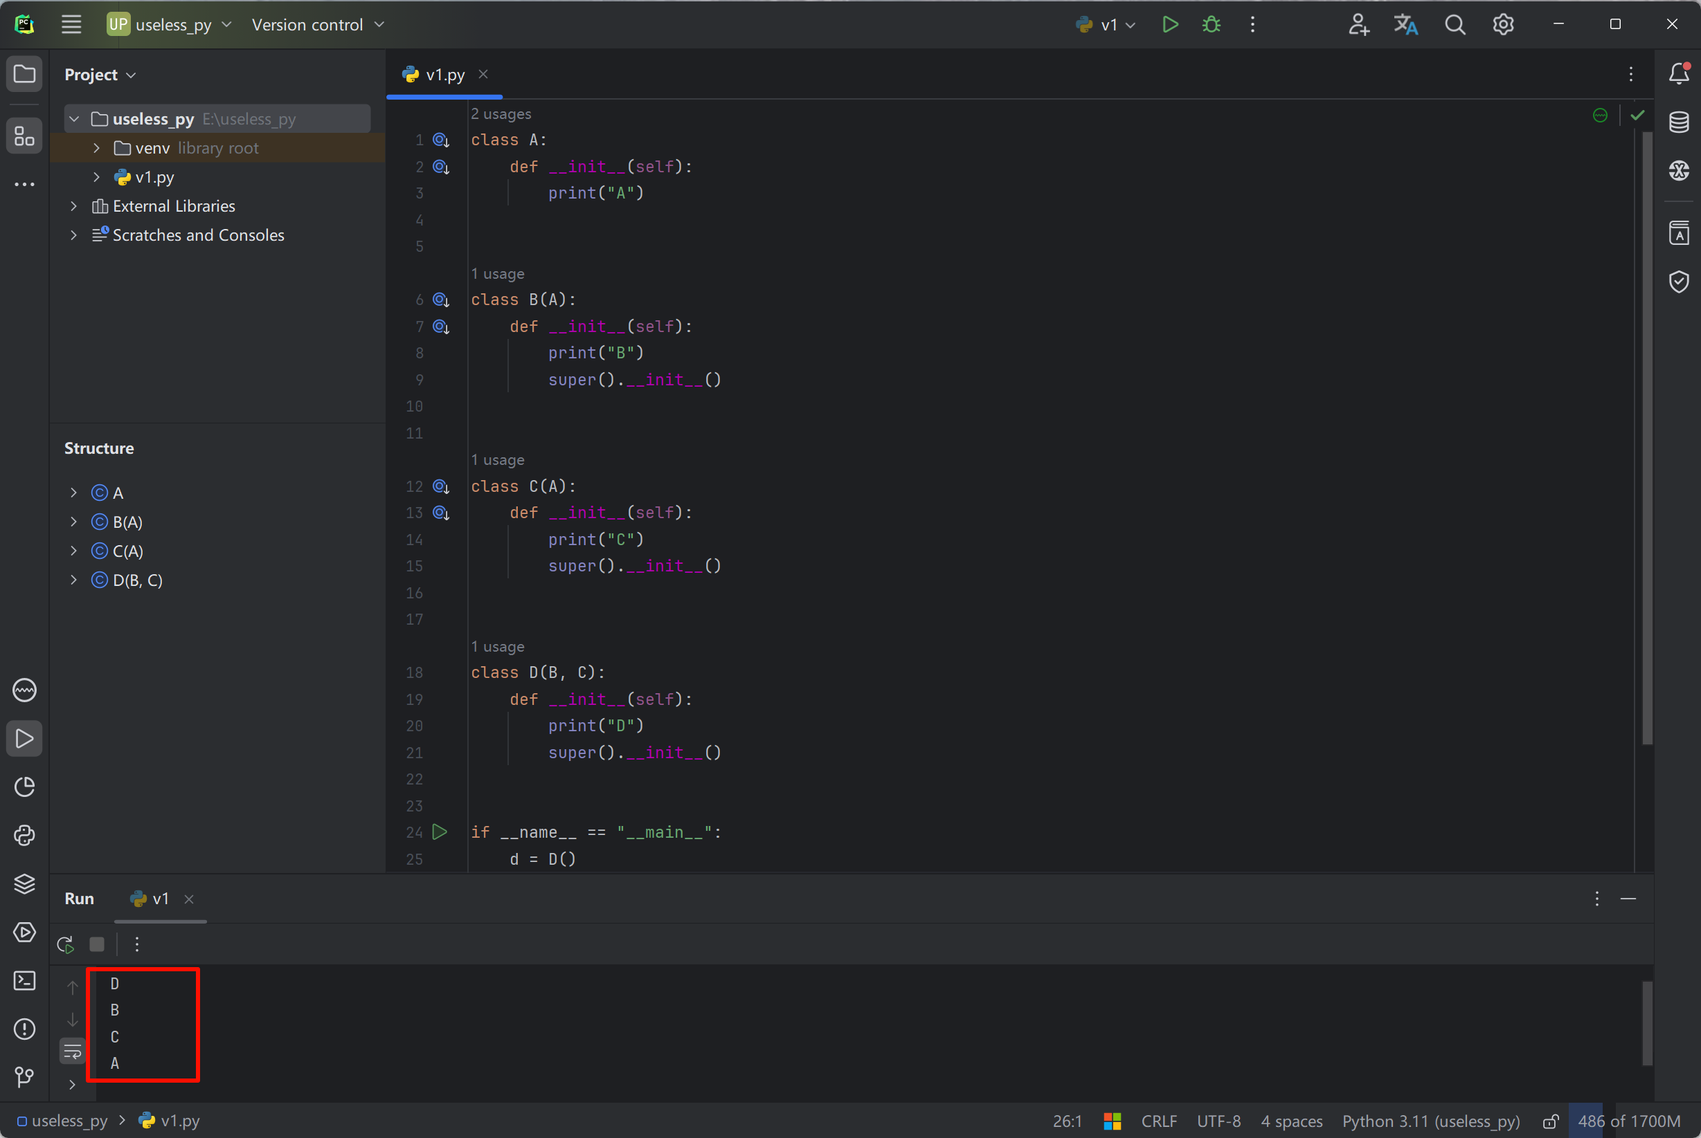
Task: Click the 2 usages hint above class A
Action: (501, 114)
